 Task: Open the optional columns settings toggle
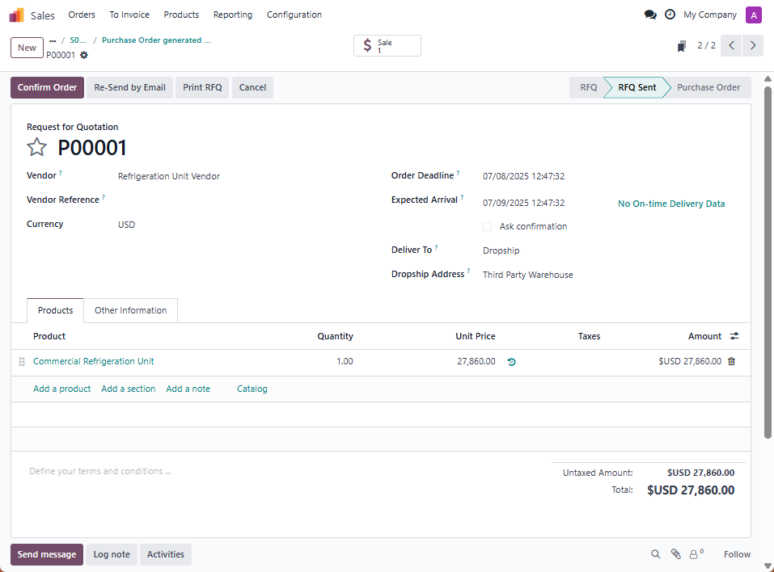[734, 336]
